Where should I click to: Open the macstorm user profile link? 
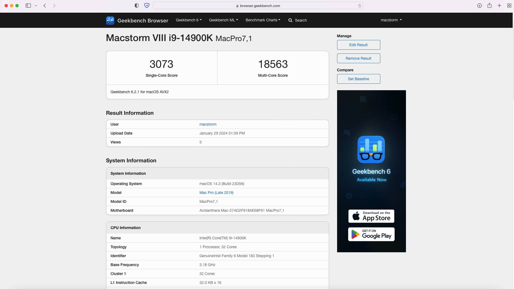(x=208, y=125)
